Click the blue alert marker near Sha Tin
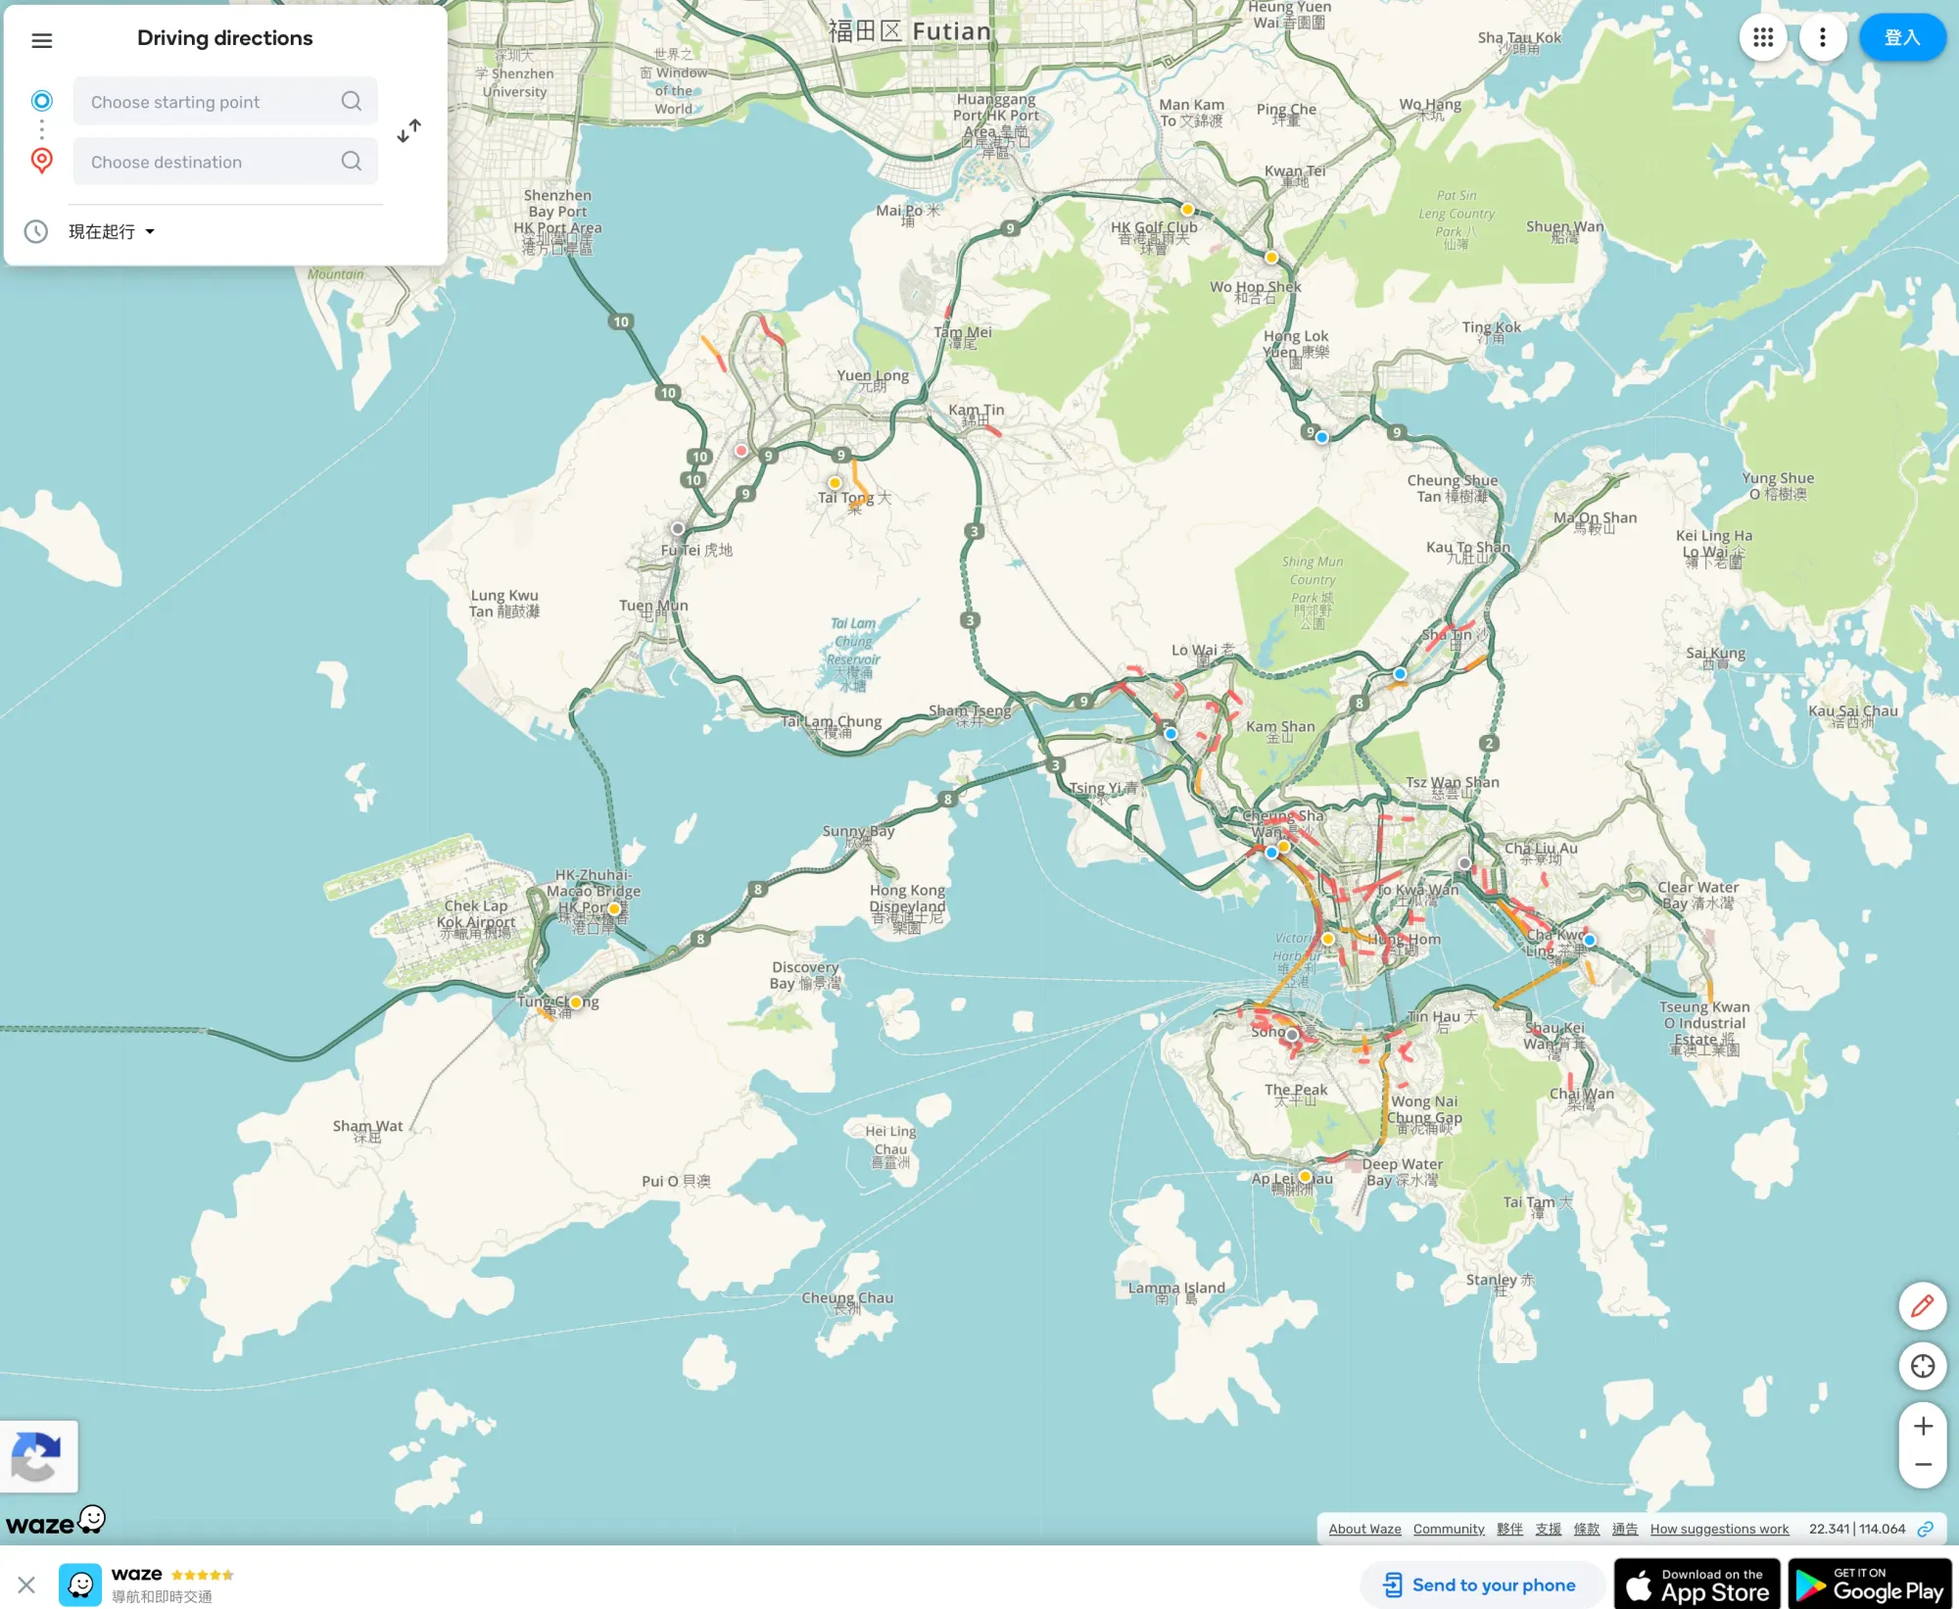 click(x=1400, y=673)
